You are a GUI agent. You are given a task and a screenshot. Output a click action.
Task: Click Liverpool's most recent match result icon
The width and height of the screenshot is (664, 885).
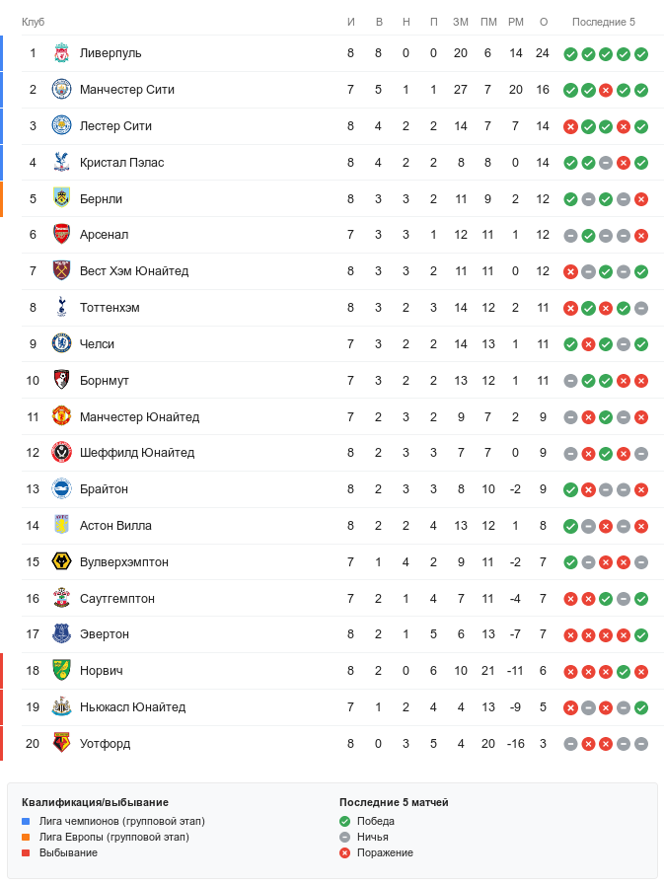coord(641,53)
